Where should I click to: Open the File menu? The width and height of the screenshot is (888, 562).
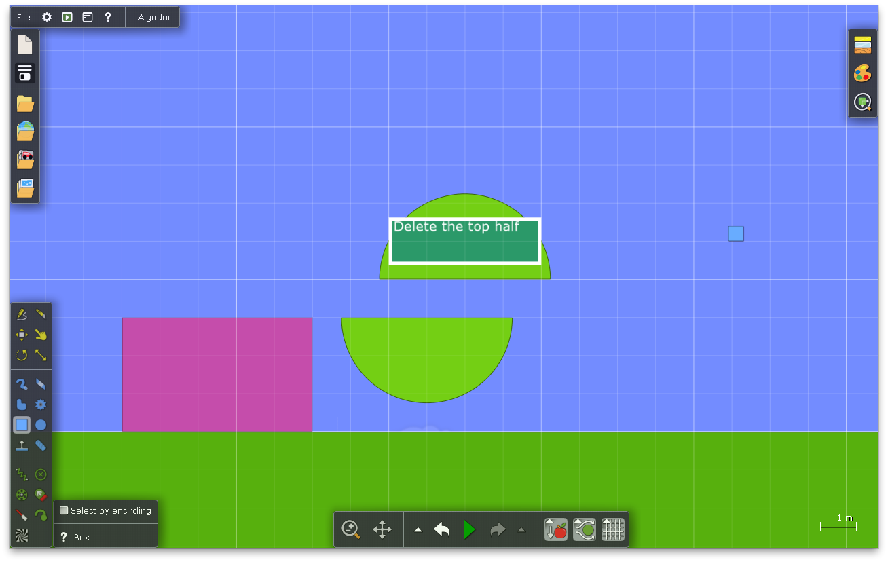24,17
